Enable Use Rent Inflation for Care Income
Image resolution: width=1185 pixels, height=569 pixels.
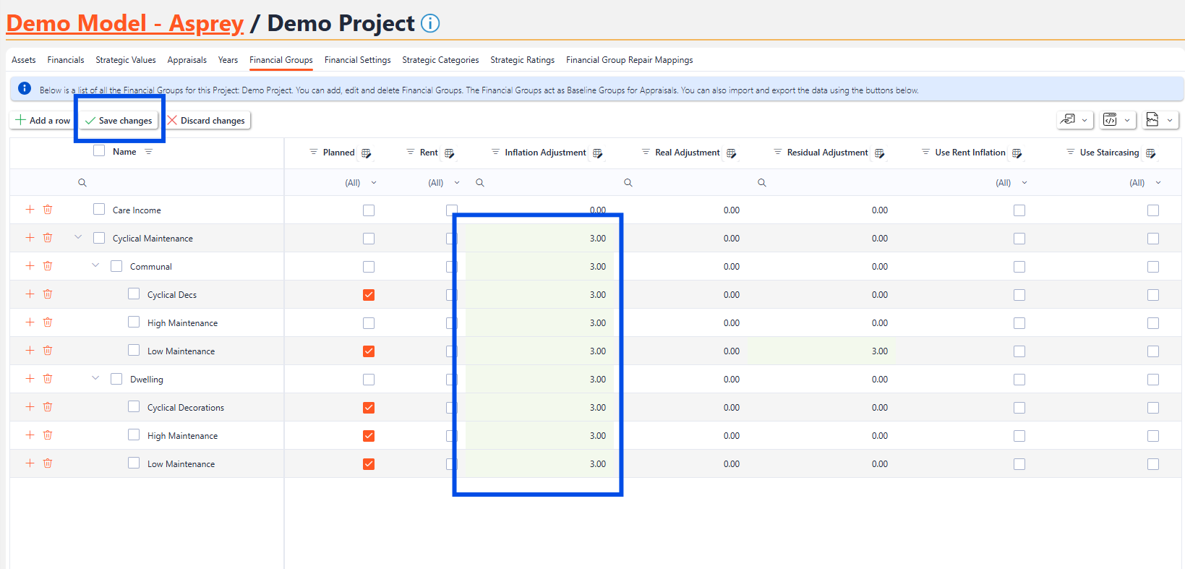click(x=1019, y=210)
